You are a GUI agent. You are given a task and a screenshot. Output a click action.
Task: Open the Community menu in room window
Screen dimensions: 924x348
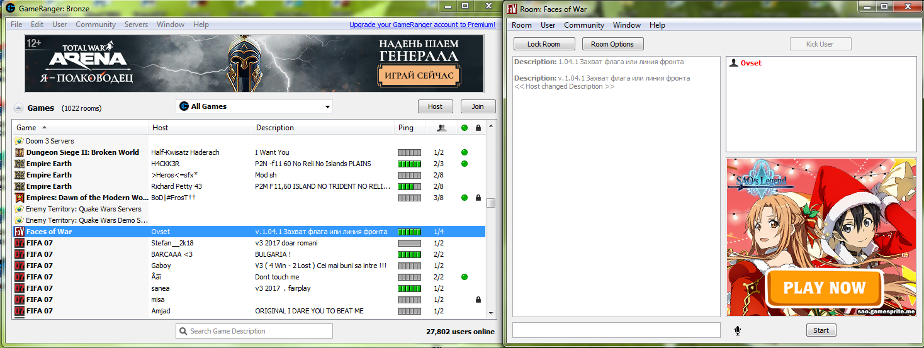583,25
